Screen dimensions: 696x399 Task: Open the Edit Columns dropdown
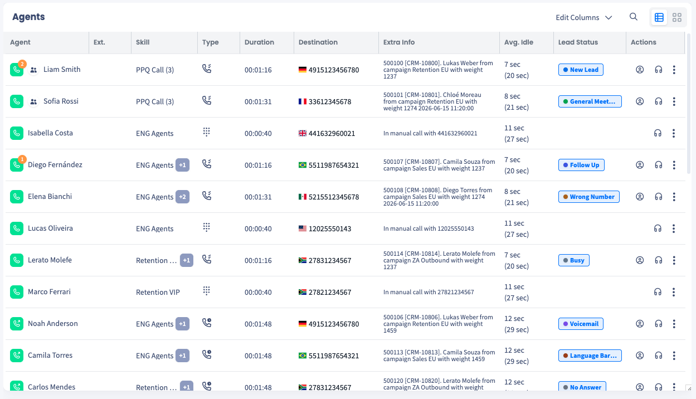pos(584,17)
